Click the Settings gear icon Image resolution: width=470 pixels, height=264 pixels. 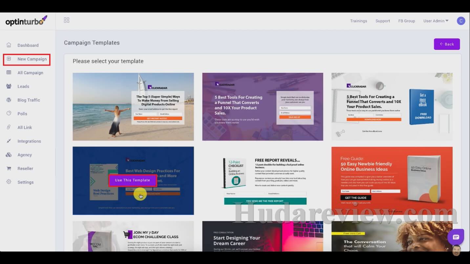pos(9,182)
